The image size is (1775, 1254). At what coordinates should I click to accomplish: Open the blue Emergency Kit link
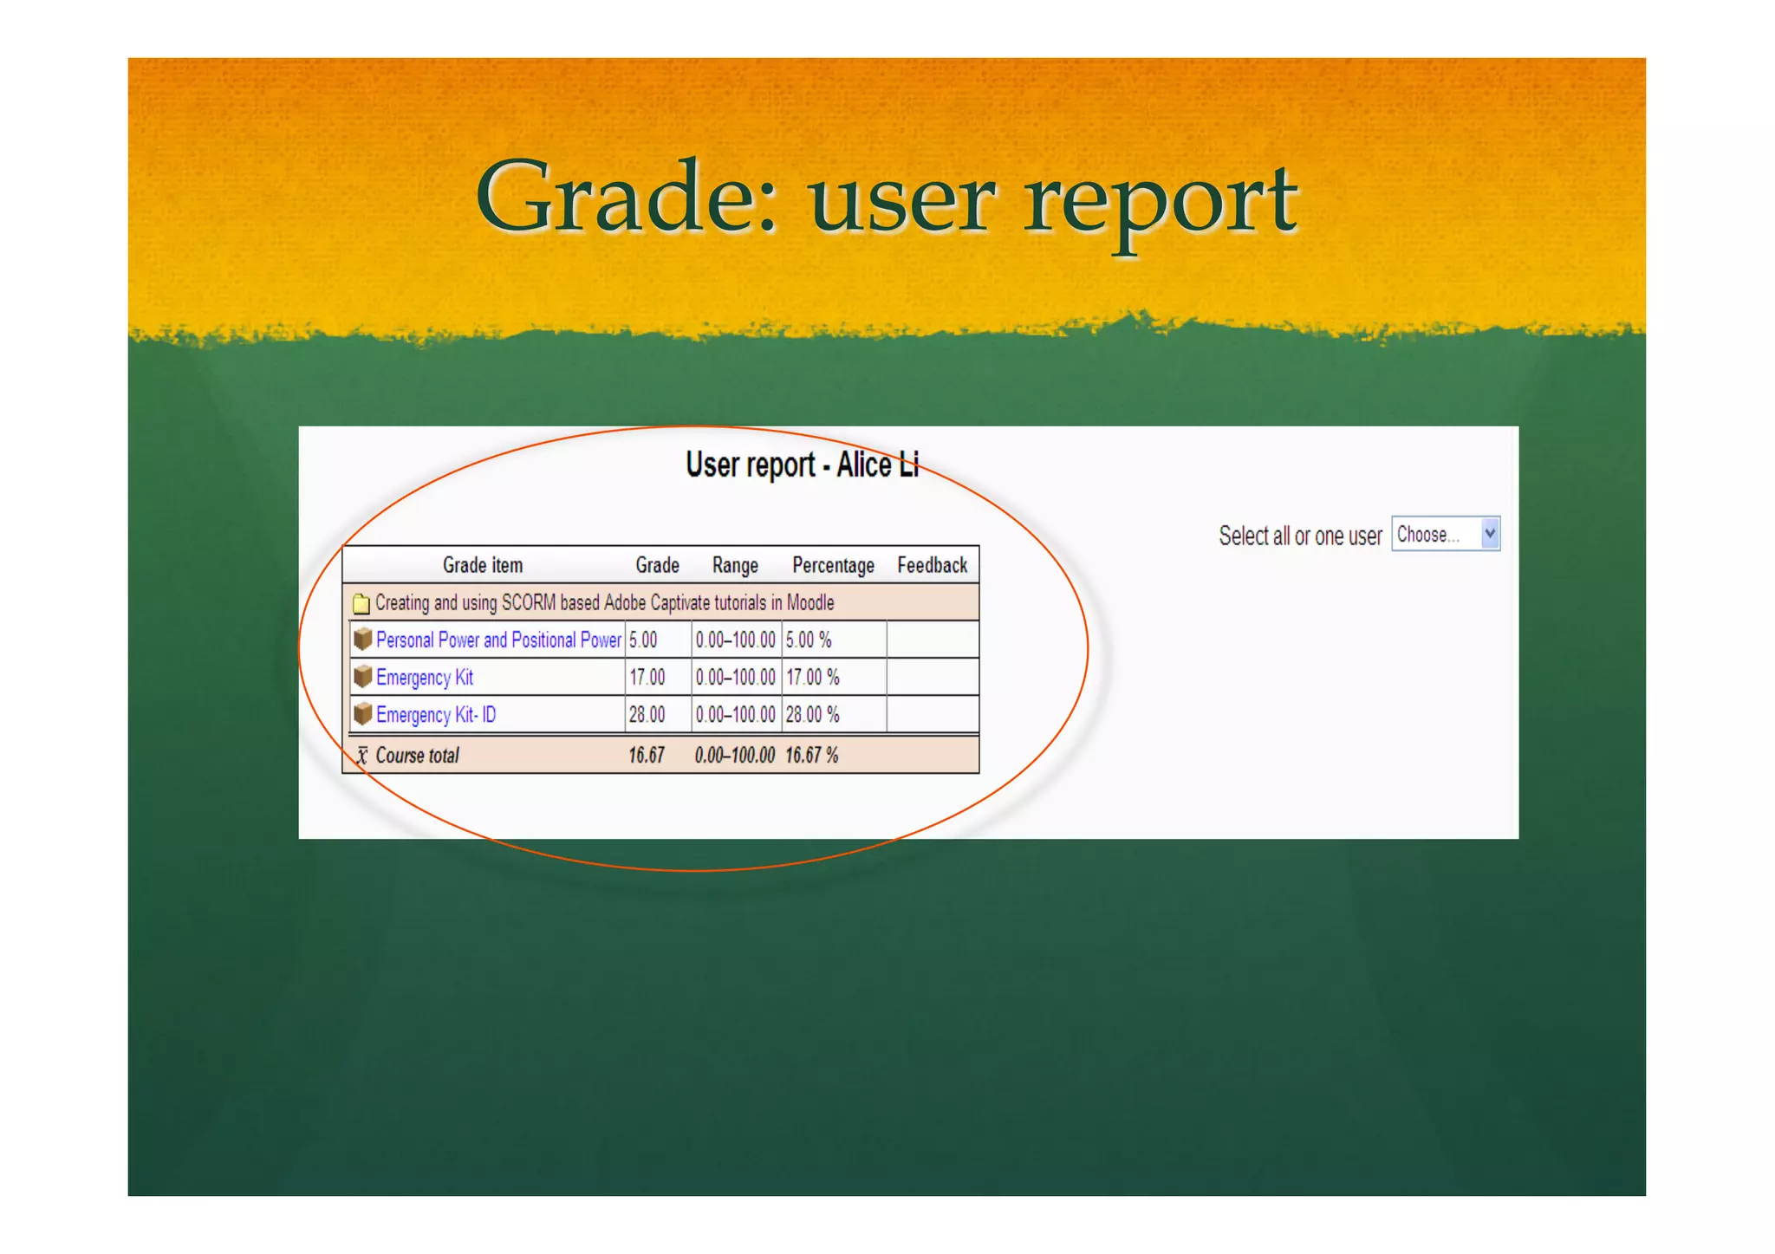pyautogui.click(x=425, y=677)
